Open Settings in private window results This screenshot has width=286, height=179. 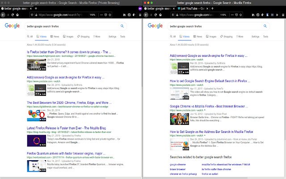[x=112, y=37]
